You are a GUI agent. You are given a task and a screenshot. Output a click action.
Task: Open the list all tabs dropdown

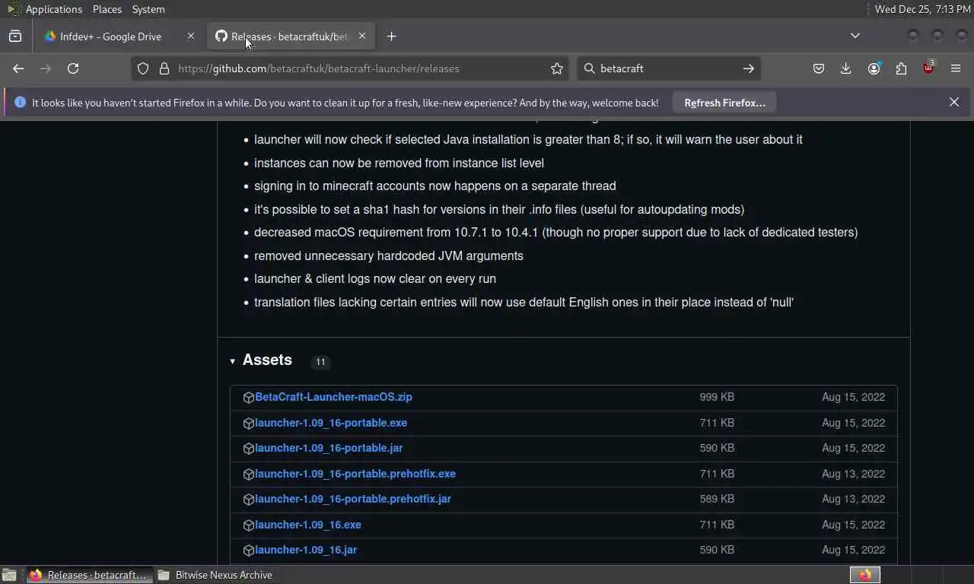(855, 36)
